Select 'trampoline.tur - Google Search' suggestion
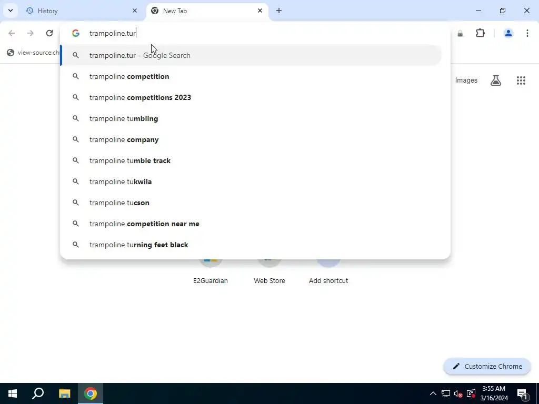Screen dimensions: 539x404 251,55
